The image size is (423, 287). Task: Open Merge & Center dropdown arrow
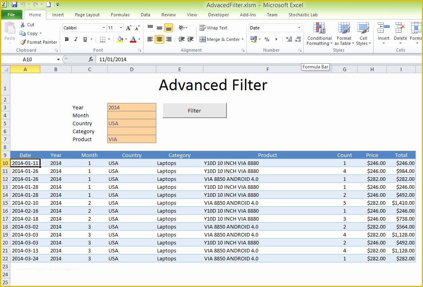(242, 39)
